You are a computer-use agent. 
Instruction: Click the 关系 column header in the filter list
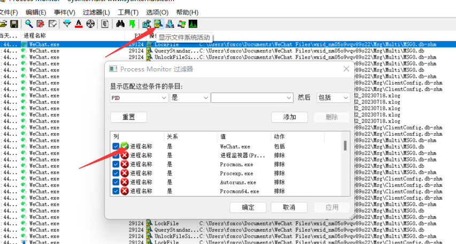coord(190,136)
